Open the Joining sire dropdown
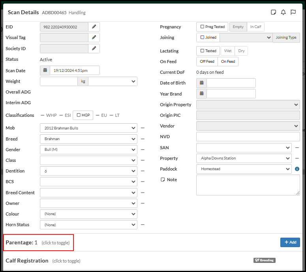This screenshot has width=306, height=272. pyautogui.click(x=246, y=37)
